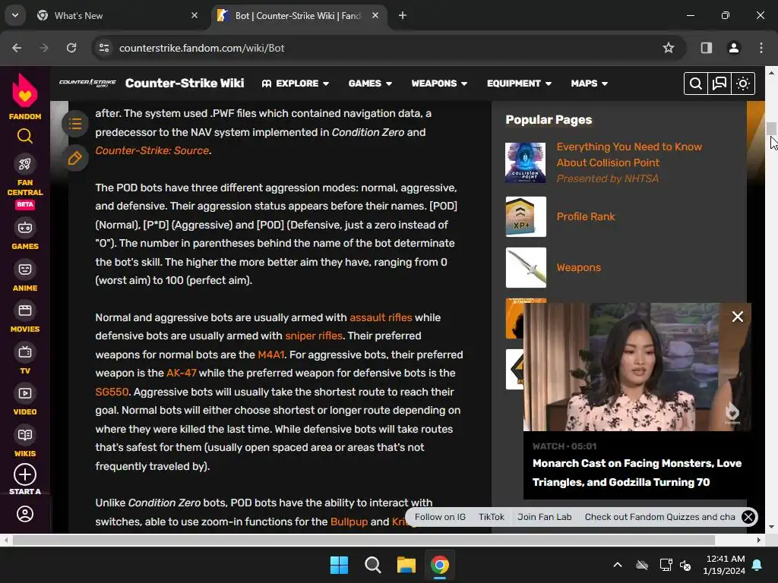Open Chrome side panel icon
Screen dimensions: 778x583
point(706,48)
